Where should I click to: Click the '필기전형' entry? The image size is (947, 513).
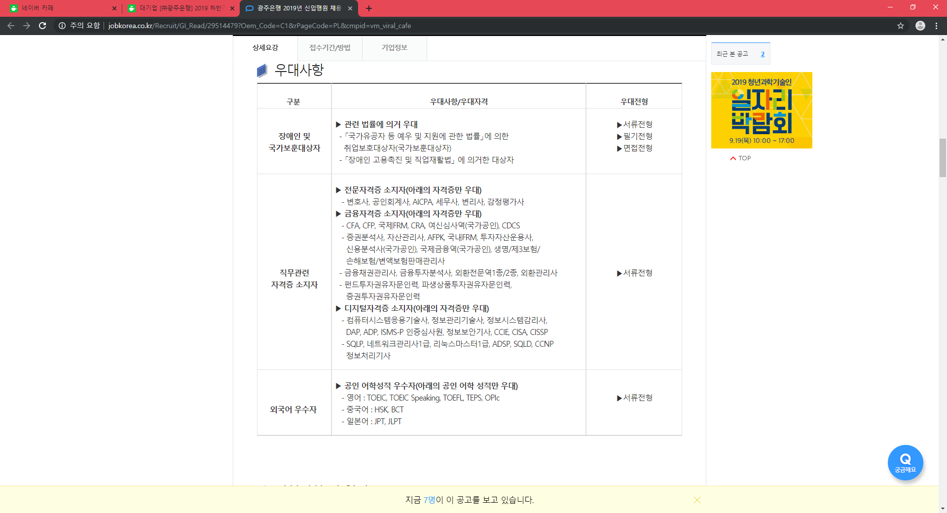(x=635, y=136)
